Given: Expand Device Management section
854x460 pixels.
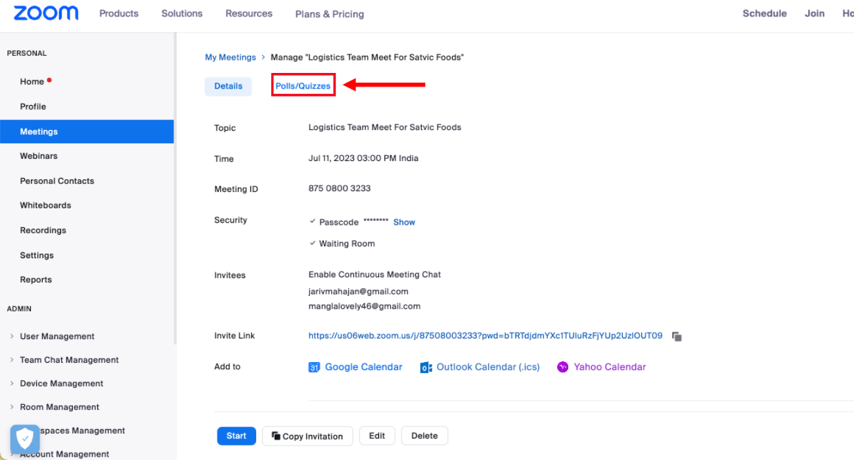Looking at the screenshot, I should tap(12, 384).
